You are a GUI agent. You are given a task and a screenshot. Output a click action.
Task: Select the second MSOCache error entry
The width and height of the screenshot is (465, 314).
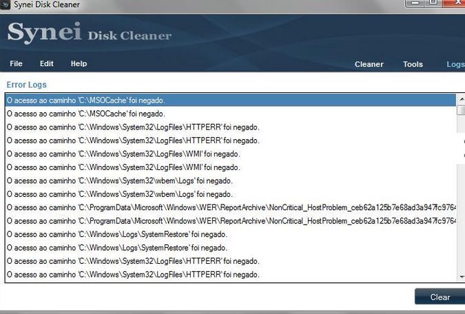click(231, 114)
